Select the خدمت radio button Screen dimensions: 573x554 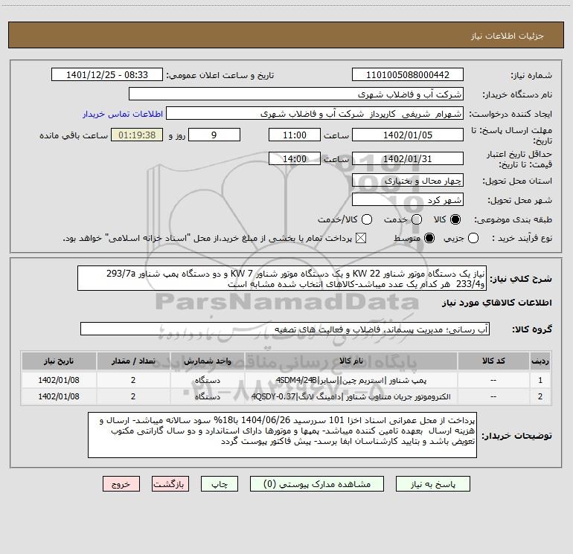(x=417, y=219)
